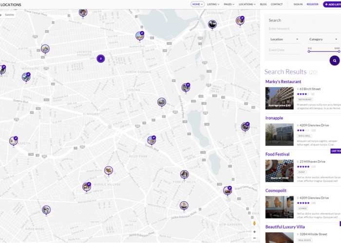Select map pin above Middle Village label
This screenshot has height=243, width=341.
click(87, 187)
